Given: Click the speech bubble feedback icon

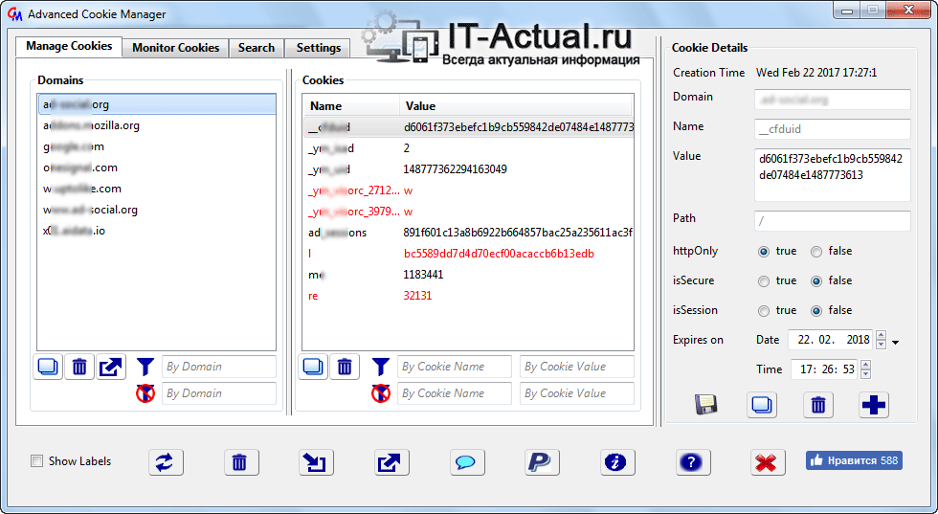Looking at the screenshot, I should (466, 462).
